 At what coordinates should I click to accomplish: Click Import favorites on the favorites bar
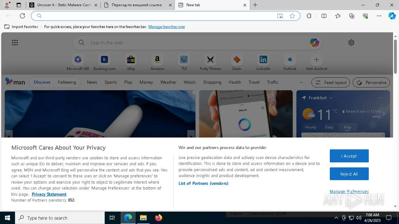21,27
